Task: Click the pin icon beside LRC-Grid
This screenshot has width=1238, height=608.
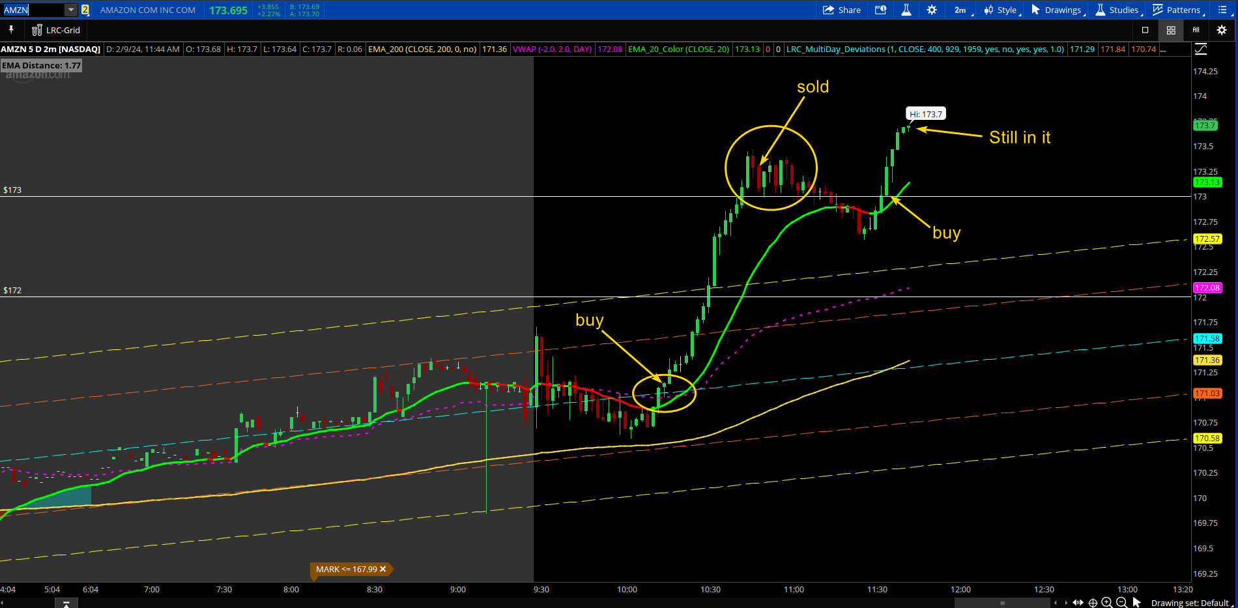Action: click(11, 30)
